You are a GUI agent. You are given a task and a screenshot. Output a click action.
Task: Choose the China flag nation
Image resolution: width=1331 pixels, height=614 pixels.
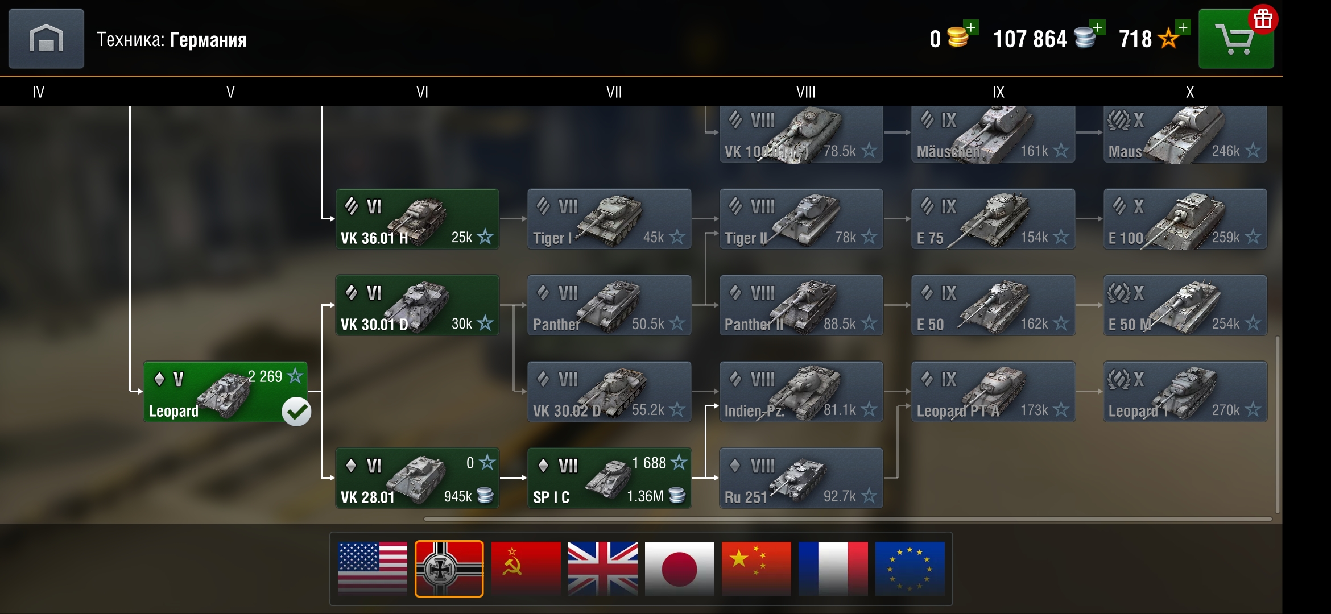click(x=757, y=569)
